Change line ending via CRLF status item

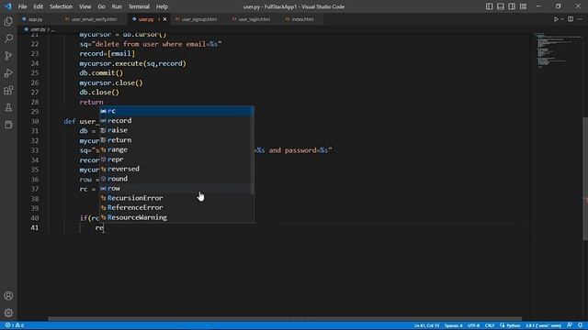pyautogui.click(x=490, y=325)
